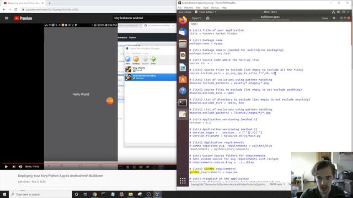Open gedit hamburger menu
The height and width of the screenshot is (198, 353).
[x=334, y=18]
